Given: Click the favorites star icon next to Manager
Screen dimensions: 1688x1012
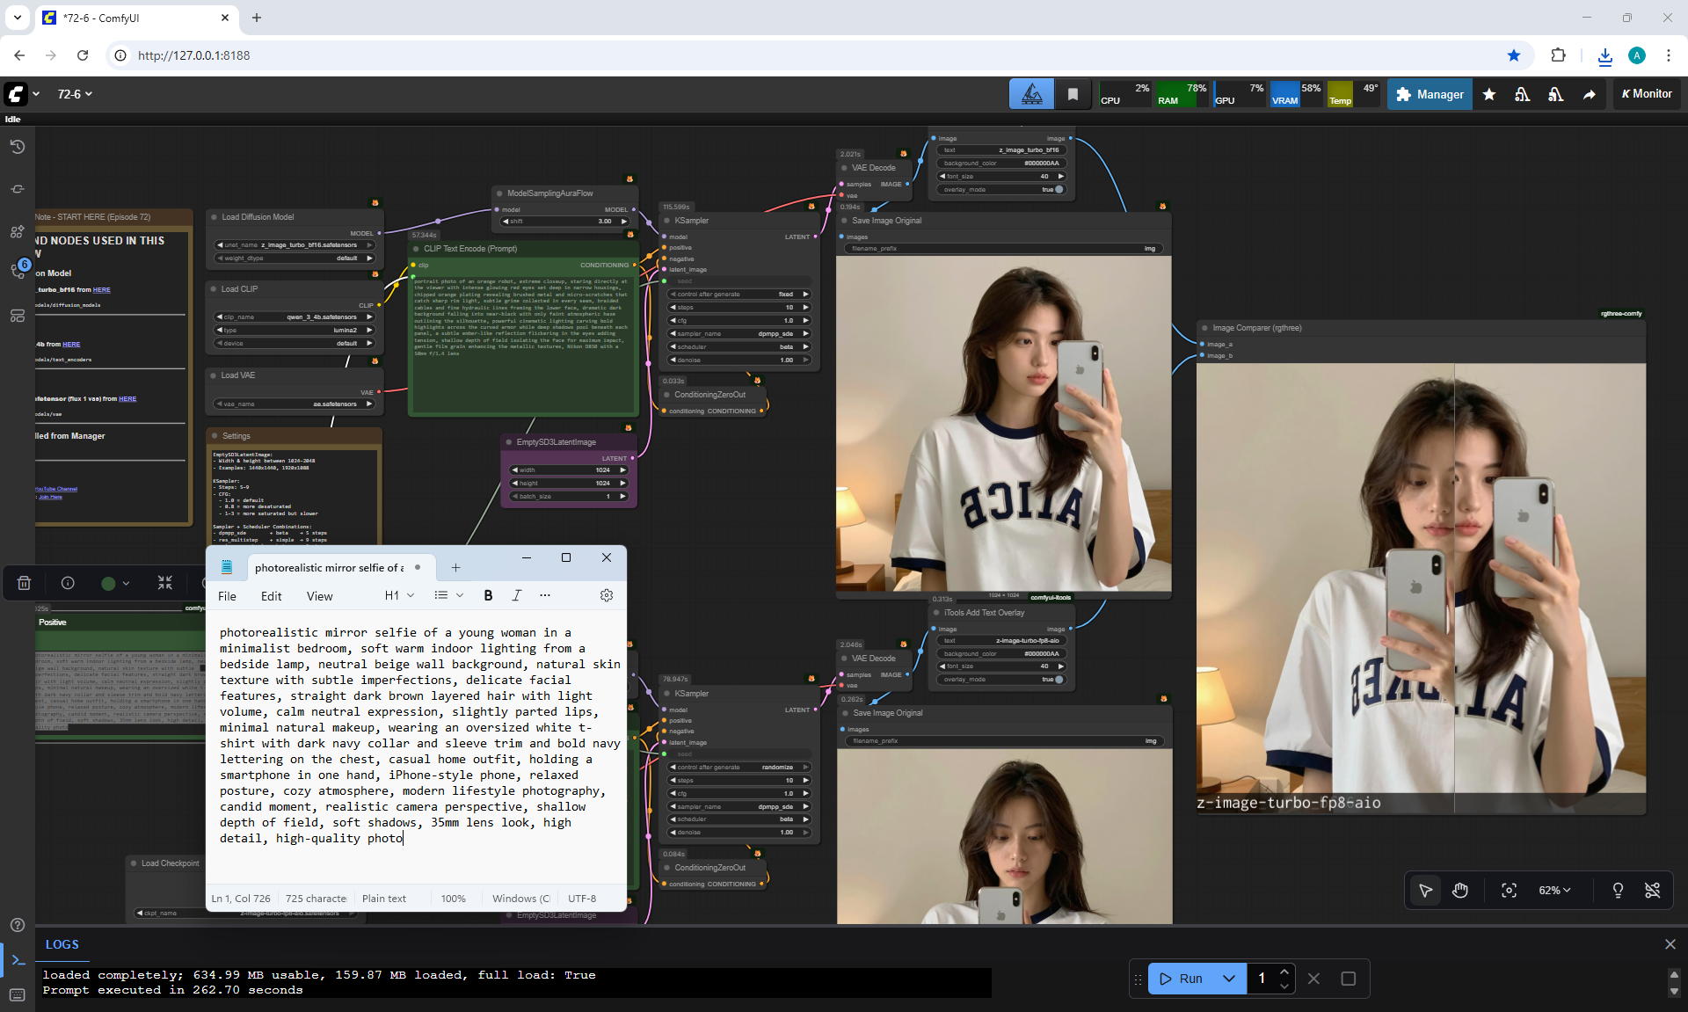Looking at the screenshot, I should [x=1489, y=94].
